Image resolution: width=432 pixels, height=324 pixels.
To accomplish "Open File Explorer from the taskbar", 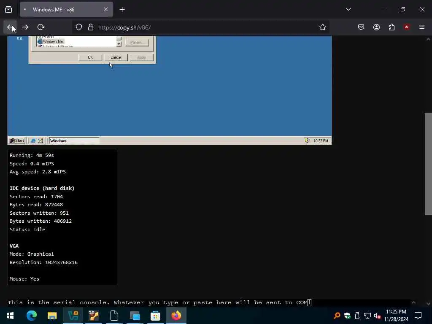I will [52, 316].
